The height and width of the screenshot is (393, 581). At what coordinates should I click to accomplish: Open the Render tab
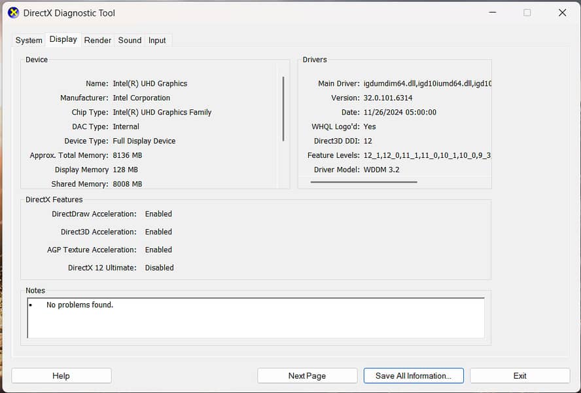click(97, 40)
